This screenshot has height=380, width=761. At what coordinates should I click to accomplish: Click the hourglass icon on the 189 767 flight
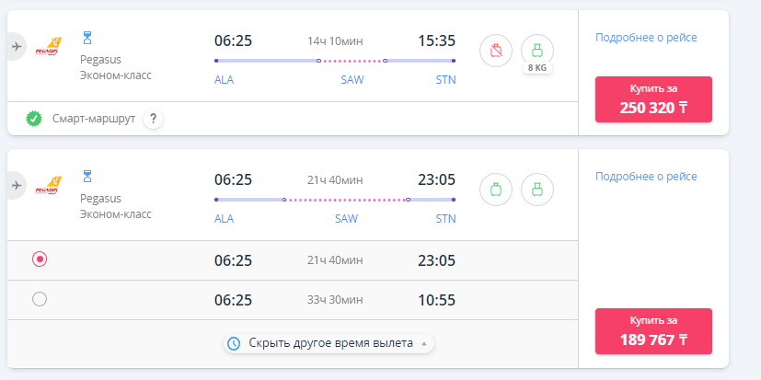coord(88,176)
